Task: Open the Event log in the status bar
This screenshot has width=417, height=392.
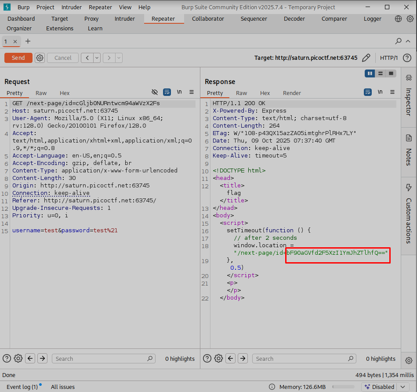Action: [x=22, y=387]
